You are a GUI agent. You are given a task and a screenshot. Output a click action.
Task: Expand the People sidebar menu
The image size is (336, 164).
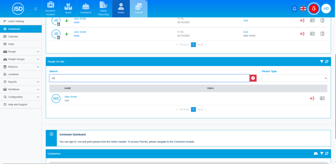(21, 52)
